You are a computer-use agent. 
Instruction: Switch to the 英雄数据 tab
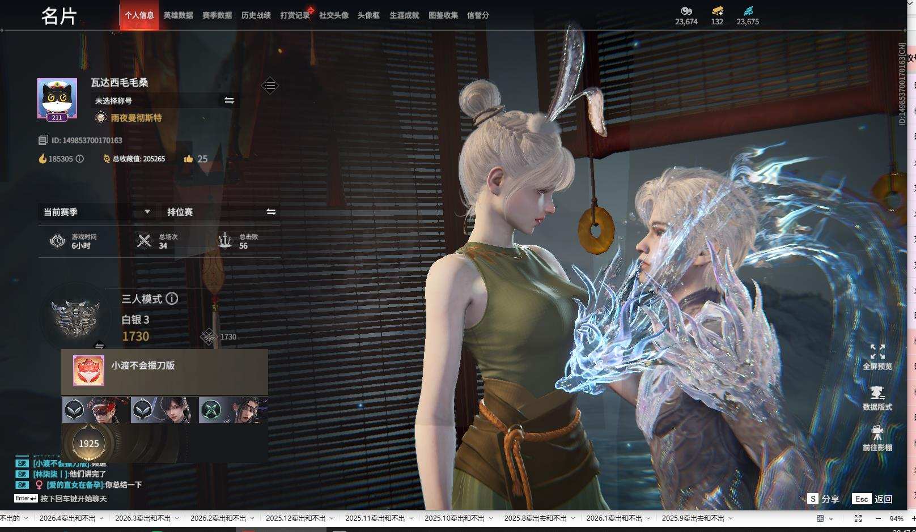coord(178,15)
